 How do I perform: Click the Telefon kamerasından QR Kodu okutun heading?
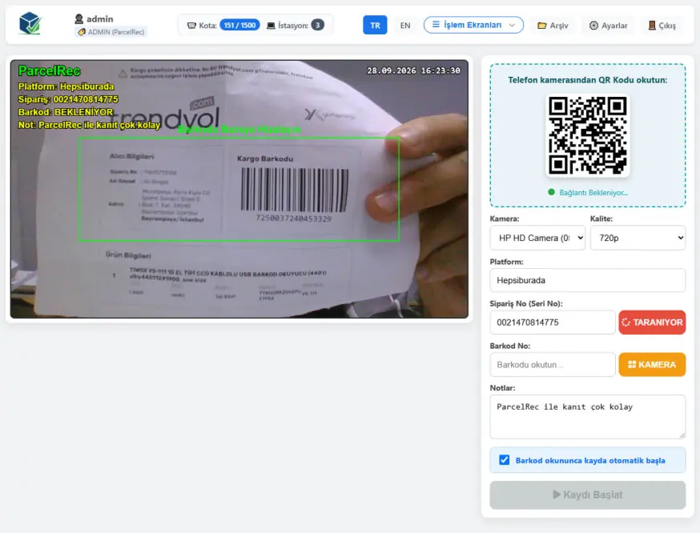tap(588, 80)
